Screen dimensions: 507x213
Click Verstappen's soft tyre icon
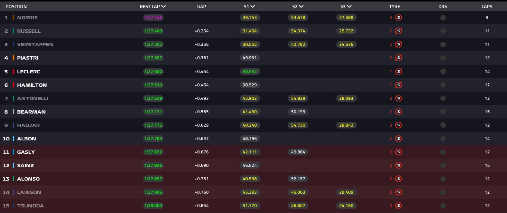[398, 44]
